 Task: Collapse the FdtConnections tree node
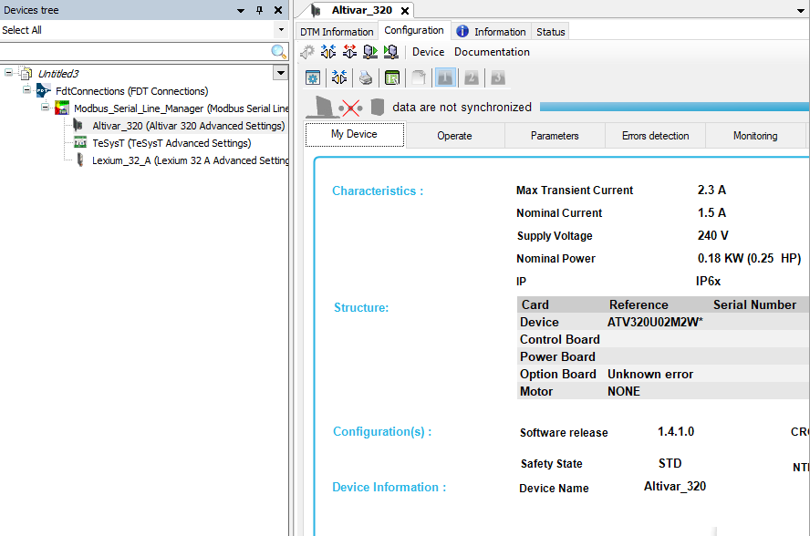[26, 91]
